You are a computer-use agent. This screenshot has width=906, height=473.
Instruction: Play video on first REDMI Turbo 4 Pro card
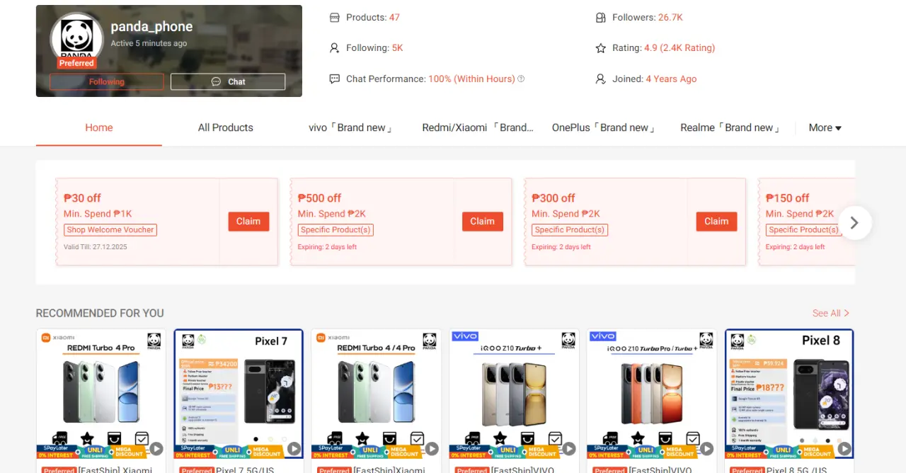(x=156, y=448)
